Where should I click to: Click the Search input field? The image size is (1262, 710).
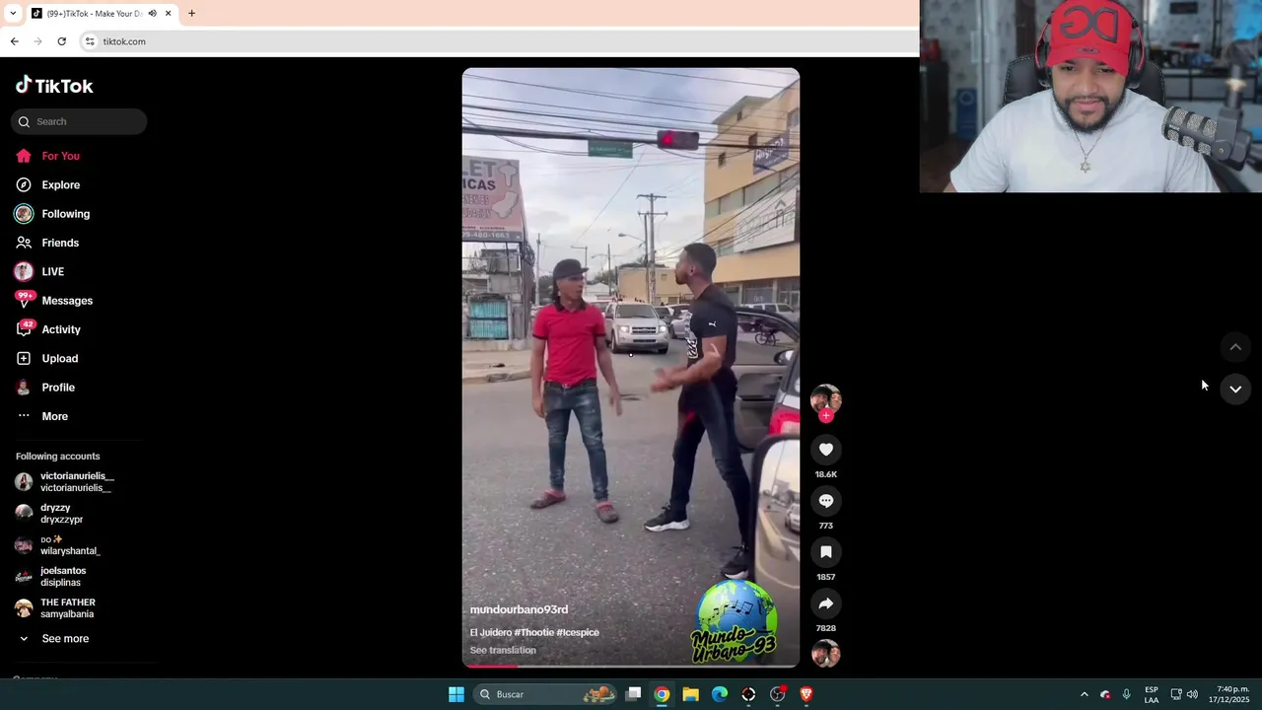[x=79, y=121]
